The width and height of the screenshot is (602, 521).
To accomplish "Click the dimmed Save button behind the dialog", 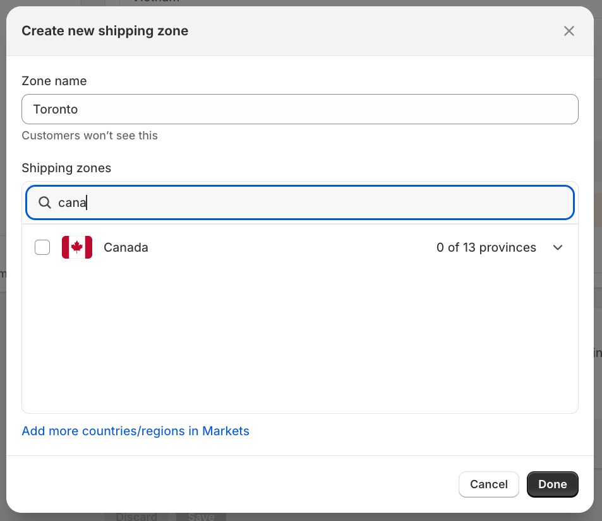I will pyautogui.click(x=201, y=517).
